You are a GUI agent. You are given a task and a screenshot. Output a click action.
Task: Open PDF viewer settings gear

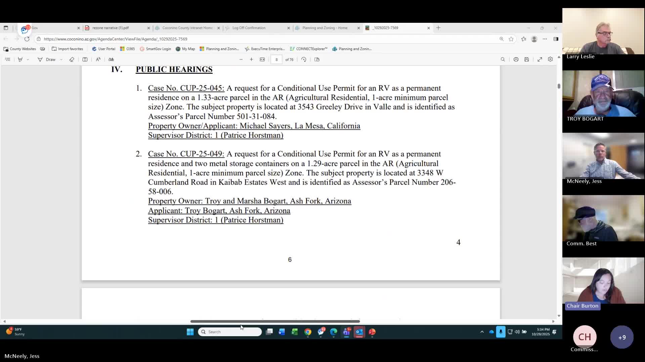(550, 59)
